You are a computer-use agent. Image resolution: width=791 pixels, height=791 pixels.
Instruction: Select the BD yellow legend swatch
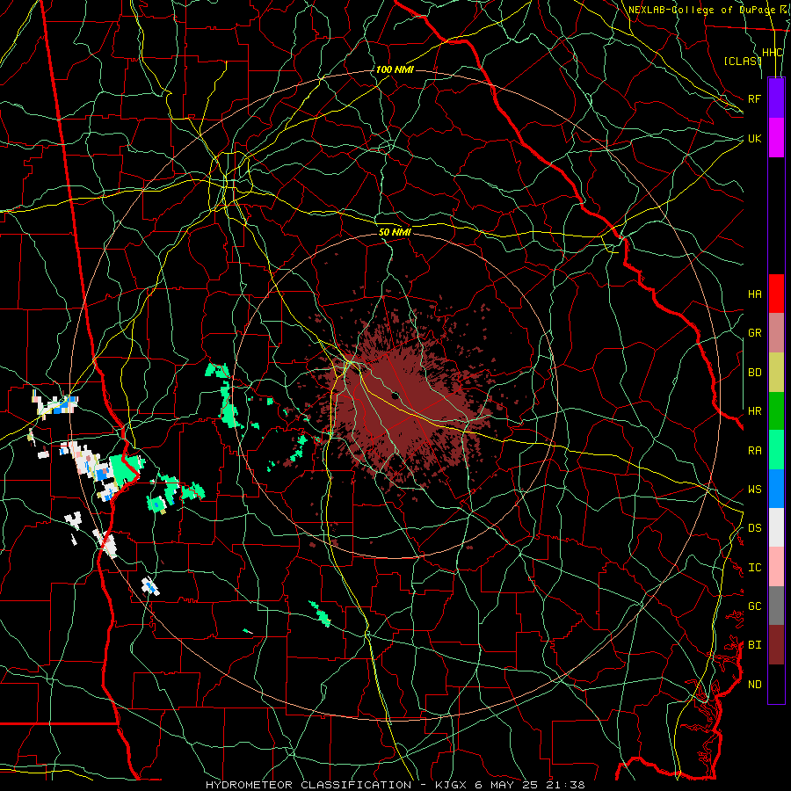click(776, 373)
